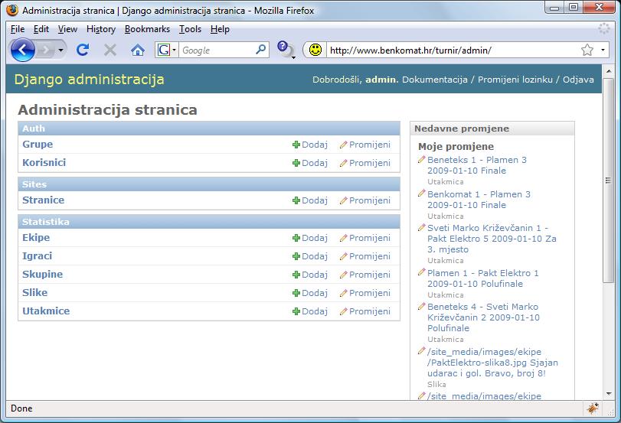Click the search magnifier icon
This screenshot has width=621, height=423.
pyautogui.click(x=260, y=50)
